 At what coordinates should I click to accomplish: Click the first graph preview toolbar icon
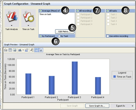point(6,50)
